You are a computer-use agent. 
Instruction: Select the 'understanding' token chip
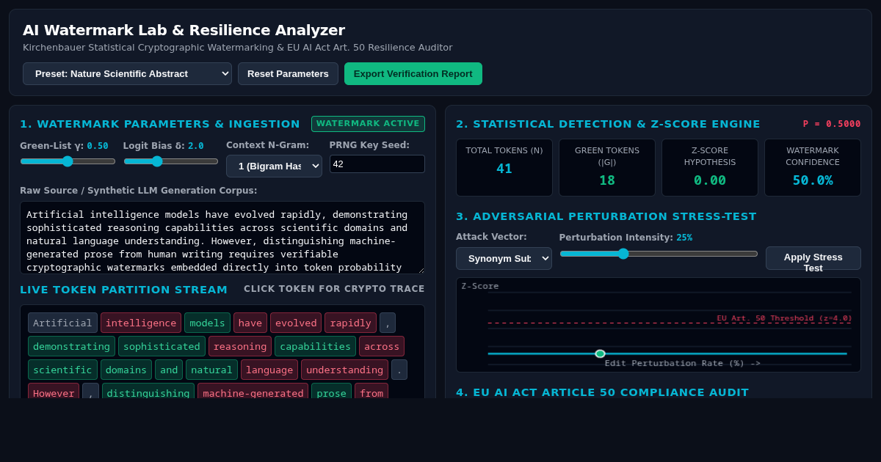[x=344, y=370]
